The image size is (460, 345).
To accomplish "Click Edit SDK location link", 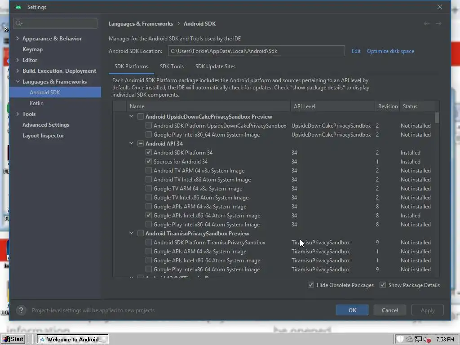I will coord(356,51).
